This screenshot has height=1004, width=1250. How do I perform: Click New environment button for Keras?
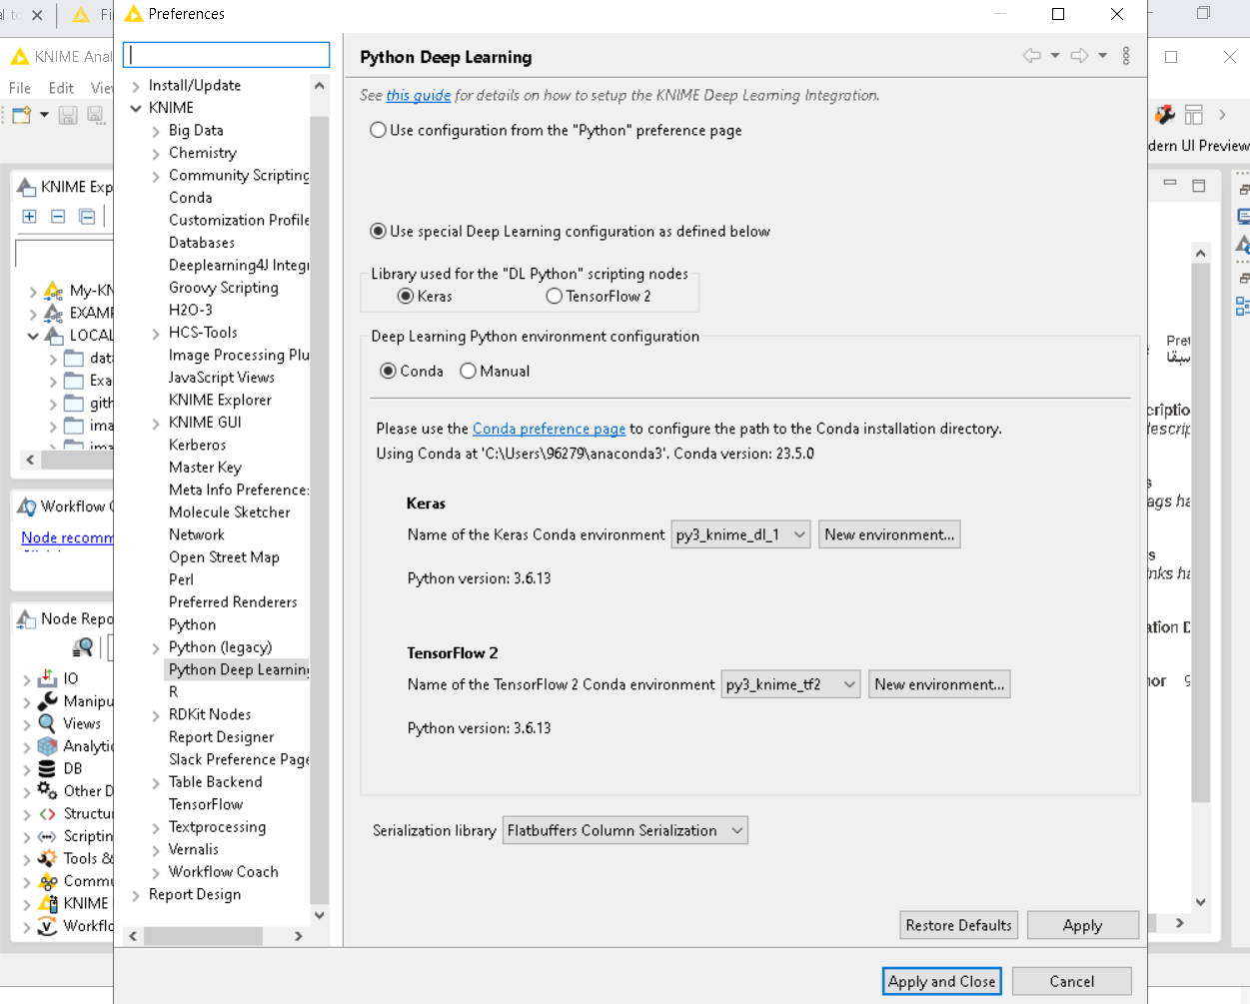coord(889,534)
